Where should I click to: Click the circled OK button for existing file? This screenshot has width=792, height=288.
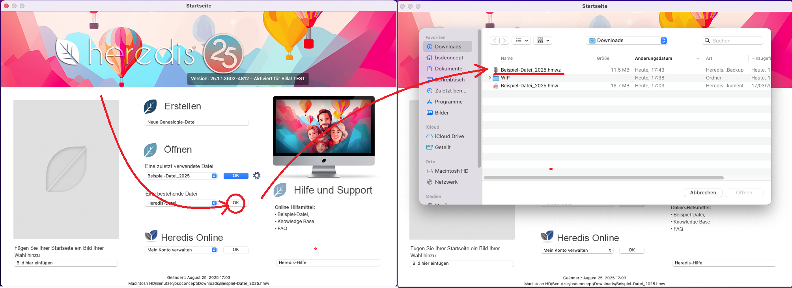236,203
